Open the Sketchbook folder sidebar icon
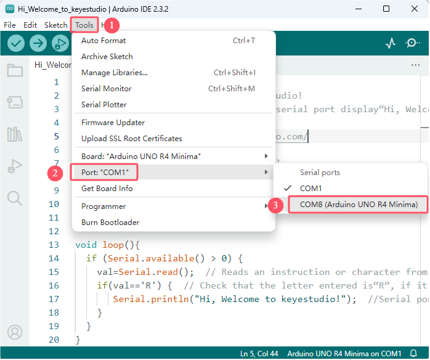430x360 pixels. click(15, 70)
